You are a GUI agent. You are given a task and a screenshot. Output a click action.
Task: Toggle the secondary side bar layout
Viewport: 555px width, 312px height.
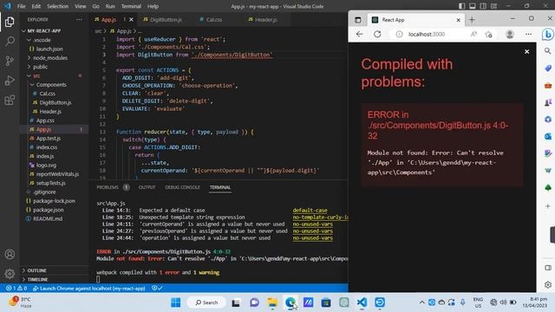[483, 6]
